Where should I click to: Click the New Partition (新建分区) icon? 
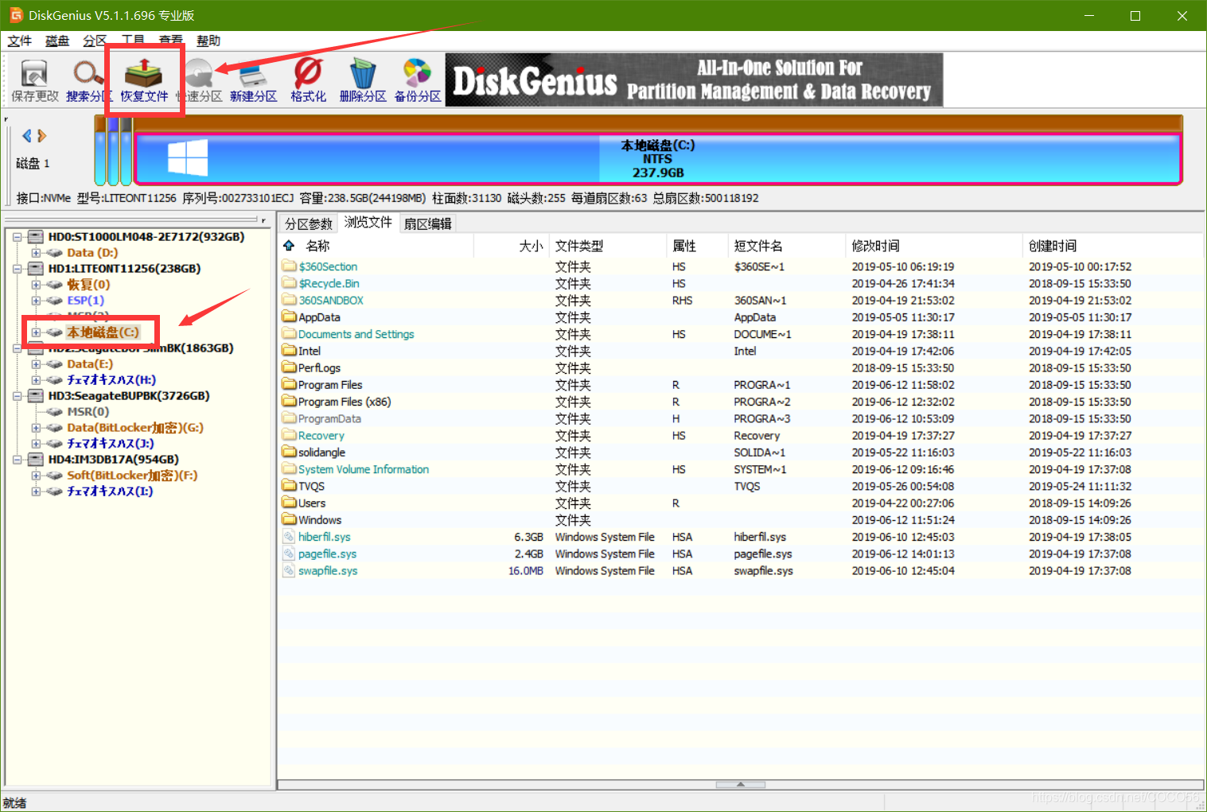(253, 73)
